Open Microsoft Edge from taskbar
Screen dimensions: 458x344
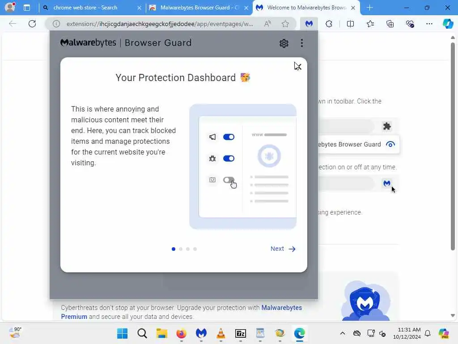(299, 333)
